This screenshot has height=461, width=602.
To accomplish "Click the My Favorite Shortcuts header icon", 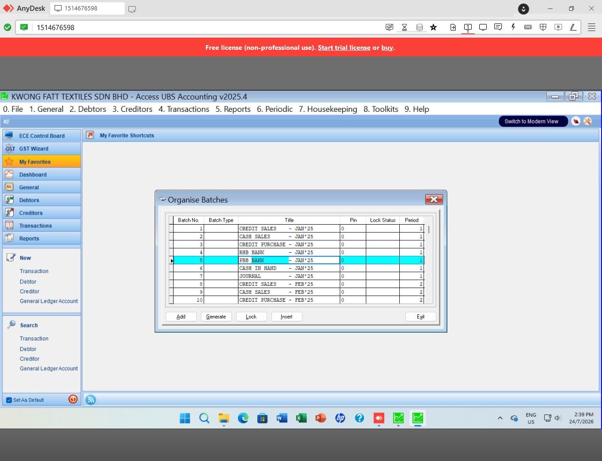I will (x=90, y=135).
